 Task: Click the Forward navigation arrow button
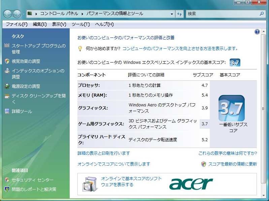17,14
